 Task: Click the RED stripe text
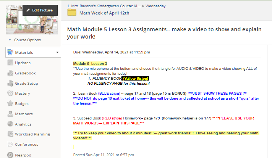pos(112,118)
